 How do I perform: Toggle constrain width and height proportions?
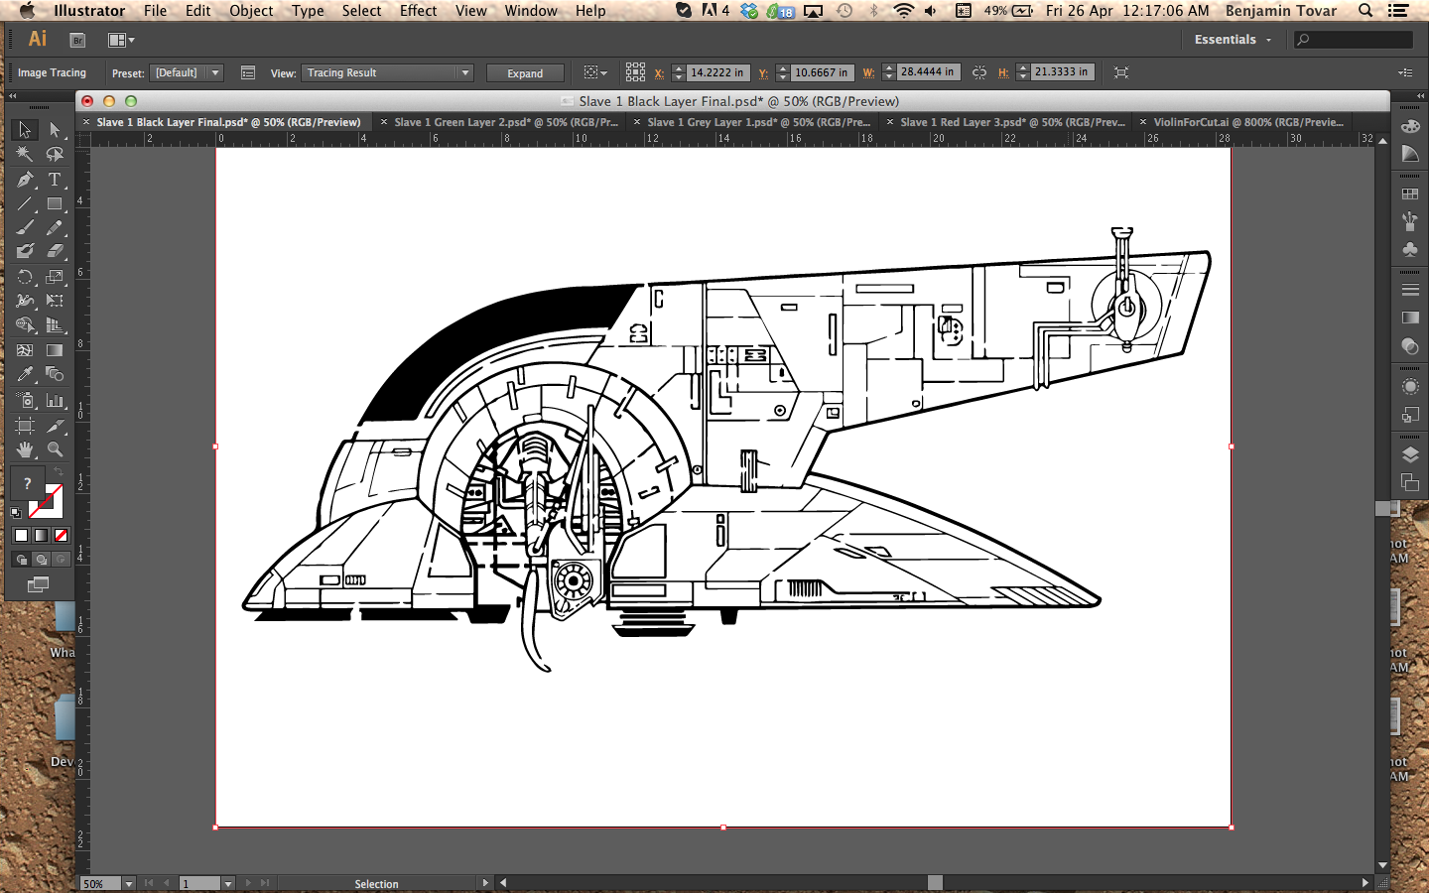[979, 72]
